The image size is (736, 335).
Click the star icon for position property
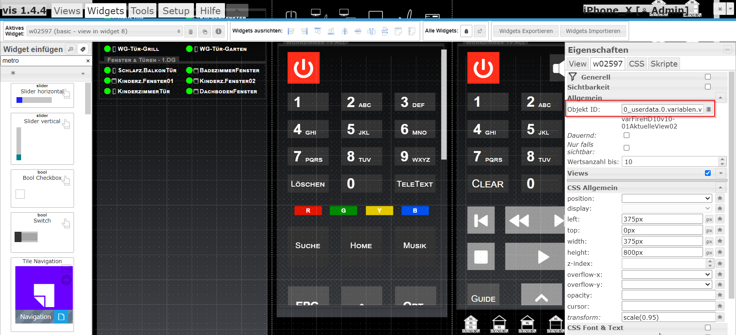coord(720,198)
